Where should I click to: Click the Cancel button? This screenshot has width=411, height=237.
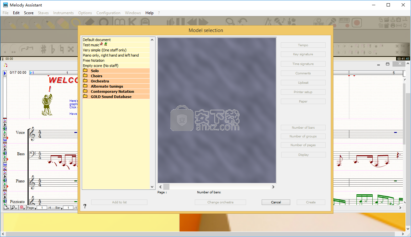(x=276, y=202)
